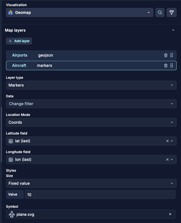181x223 pixels.
Task: Click the field icon in Latitude field
Action: (11, 141)
